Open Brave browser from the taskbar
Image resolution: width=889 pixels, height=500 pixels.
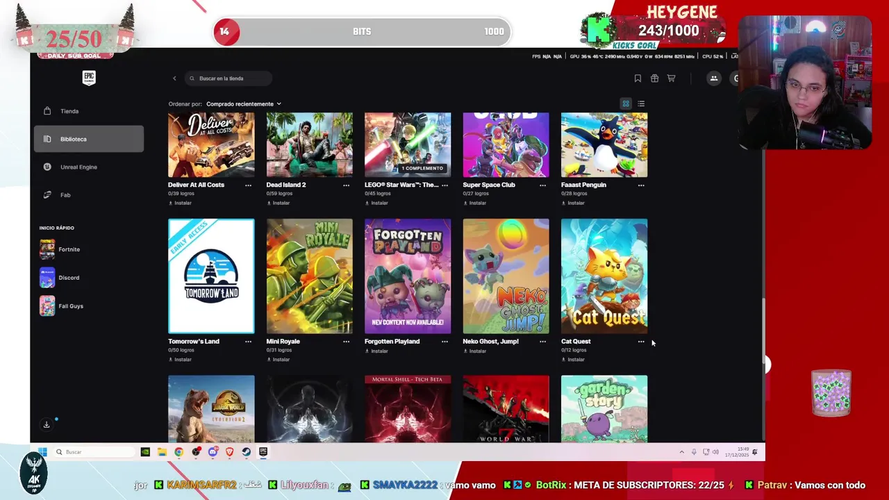pos(230,452)
